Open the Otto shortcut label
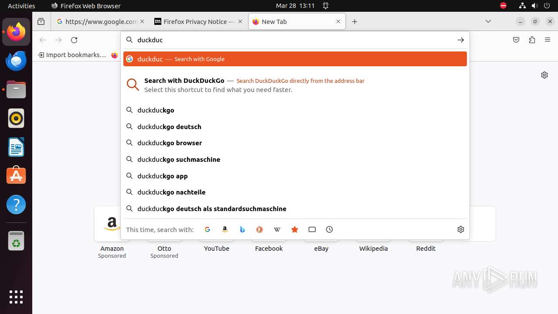This screenshot has height=314, width=558. [x=164, y=249]
